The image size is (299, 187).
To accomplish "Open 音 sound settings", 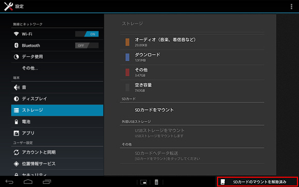I will (57, 87).
